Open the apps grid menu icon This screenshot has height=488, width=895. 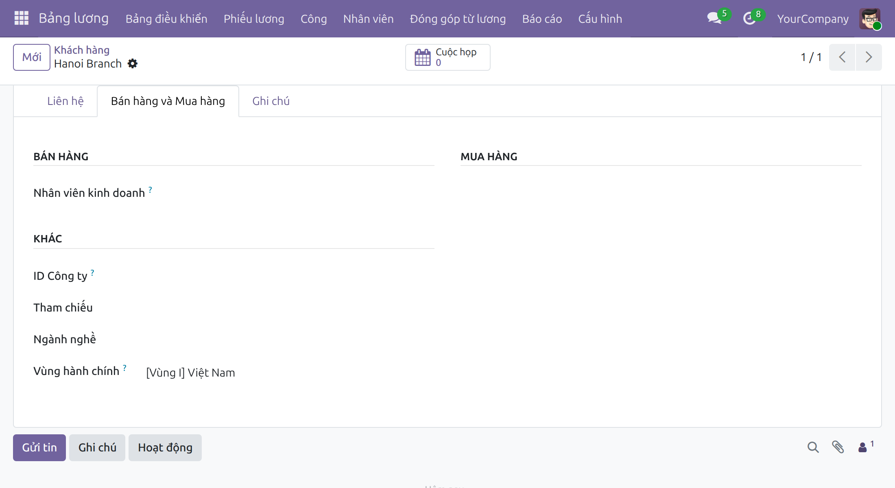(x=22, y=18)
